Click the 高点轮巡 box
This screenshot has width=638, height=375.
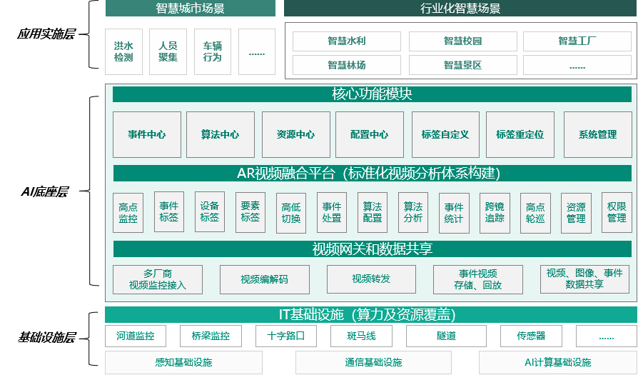click(x=535, y=213)
